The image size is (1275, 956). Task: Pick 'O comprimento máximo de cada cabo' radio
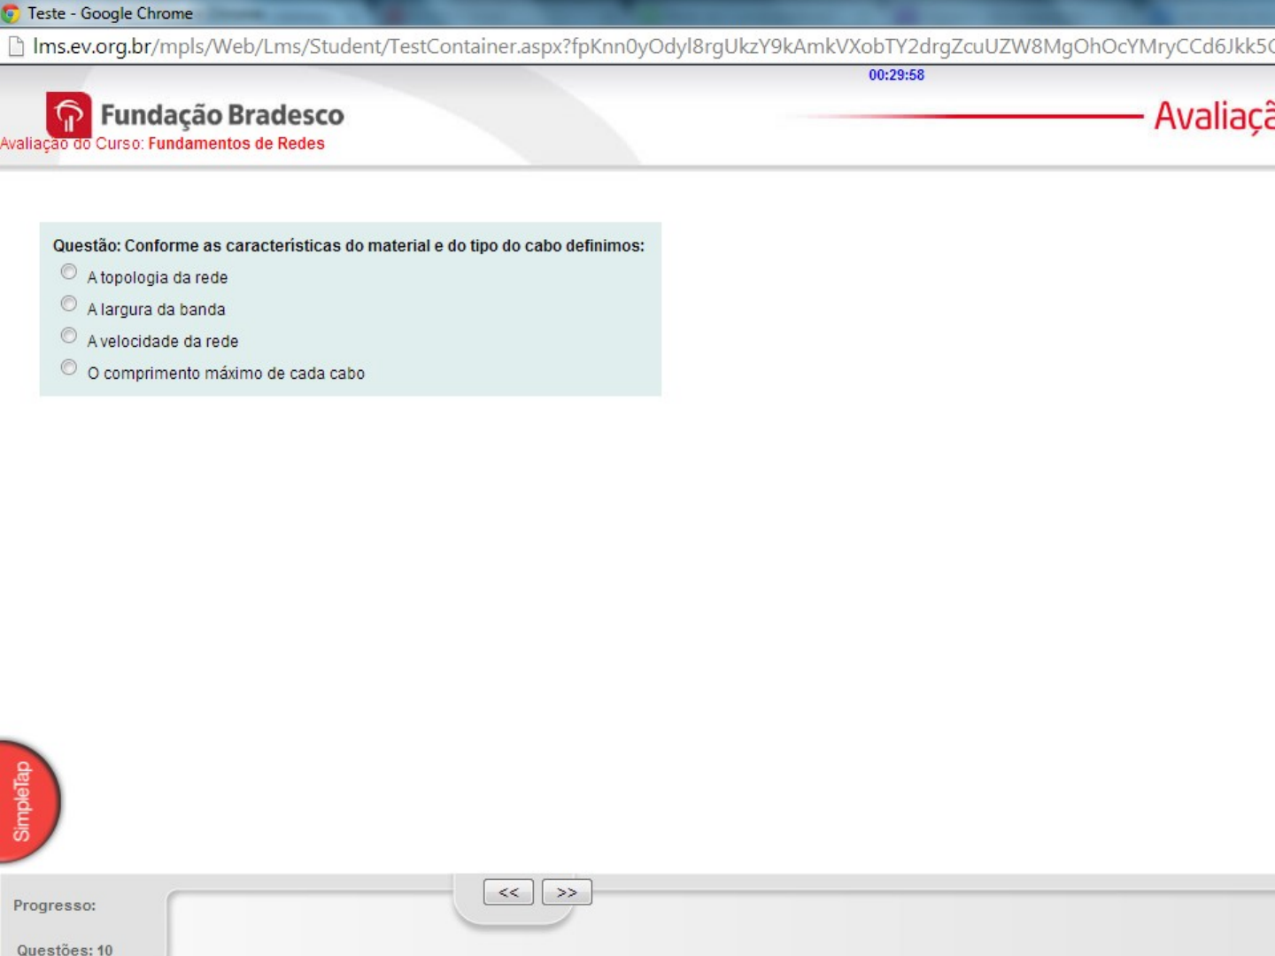pos(69,367)
